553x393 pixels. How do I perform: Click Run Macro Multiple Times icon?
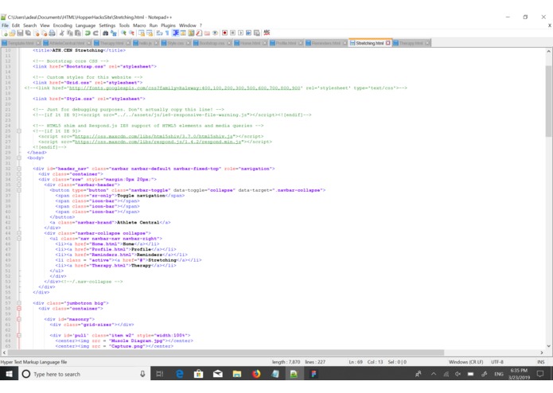coord(248,33)
